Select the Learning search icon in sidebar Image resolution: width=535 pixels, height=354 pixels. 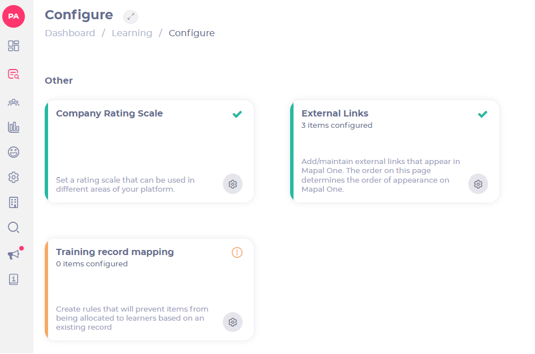pyautogui.click(x=14, y=74)
